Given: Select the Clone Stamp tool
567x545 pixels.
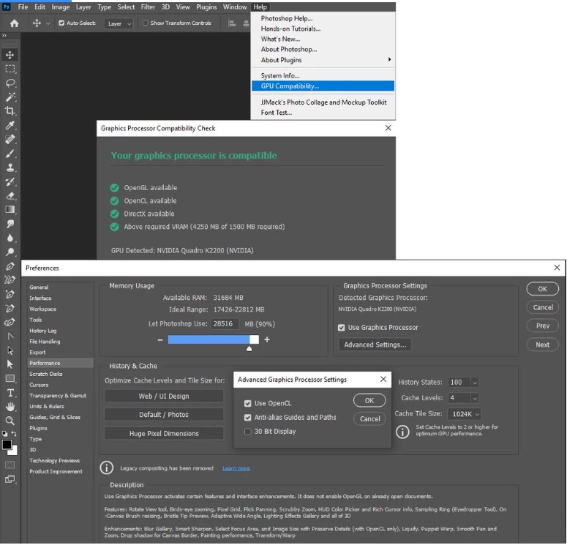Looking at the screenshot, I should click(10, 168).
